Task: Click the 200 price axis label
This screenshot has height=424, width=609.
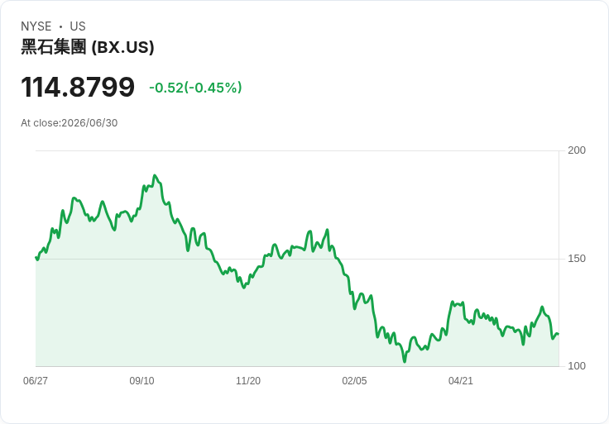Action: click(577, 150)
